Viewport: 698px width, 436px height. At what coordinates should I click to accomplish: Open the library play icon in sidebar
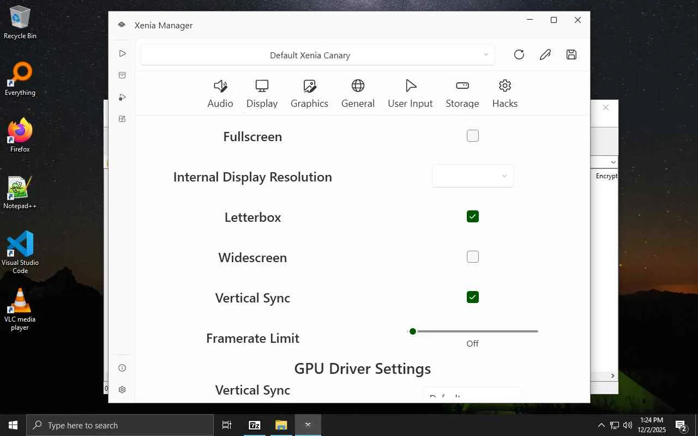point(122,53)
